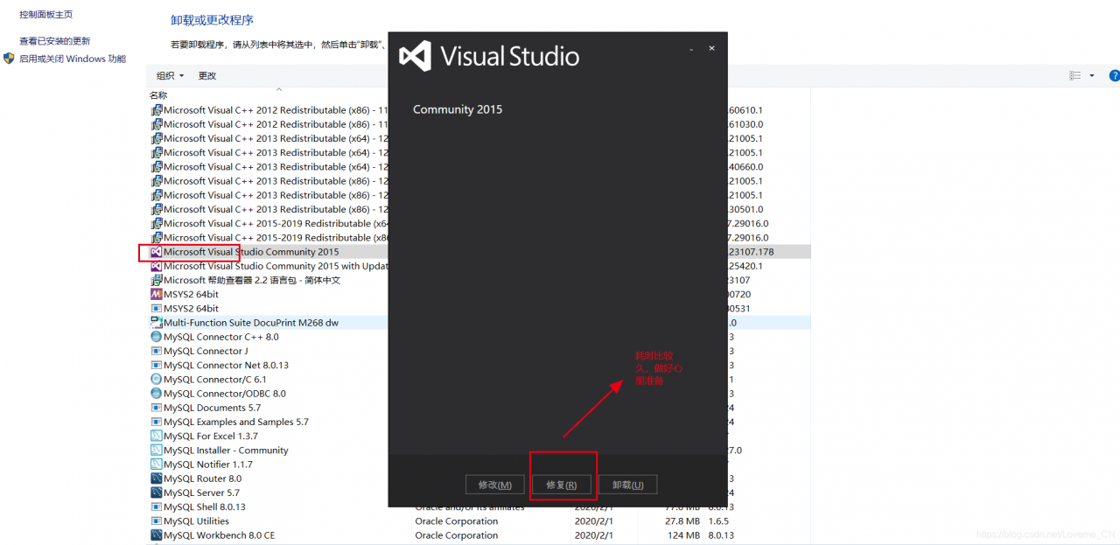Click 更改 in the programs toolbar
The image size is (1120, 545).
click(x=207, y=76)
